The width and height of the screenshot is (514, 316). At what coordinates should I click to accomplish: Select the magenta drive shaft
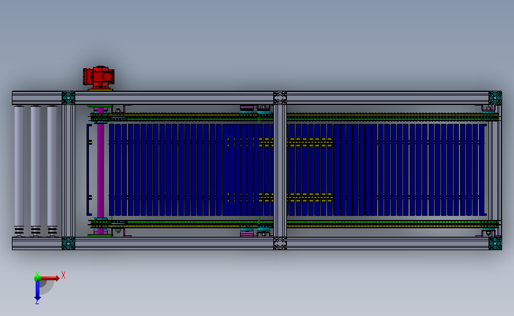coord(101,171)
